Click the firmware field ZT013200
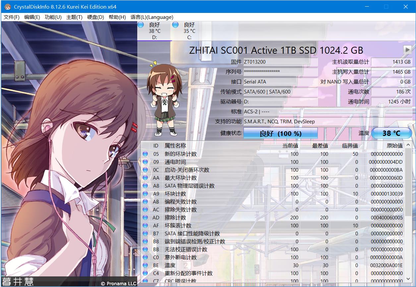 (x=280, y=62)
